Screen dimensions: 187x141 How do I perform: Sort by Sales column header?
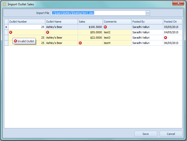click(x=90, y=22)
